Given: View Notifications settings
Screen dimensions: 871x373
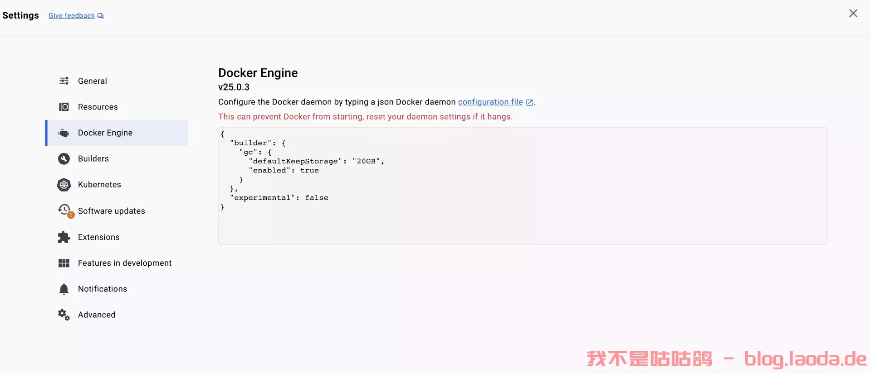Looking at the screenshot, I should pyautogui.click(x=117, y=289).
